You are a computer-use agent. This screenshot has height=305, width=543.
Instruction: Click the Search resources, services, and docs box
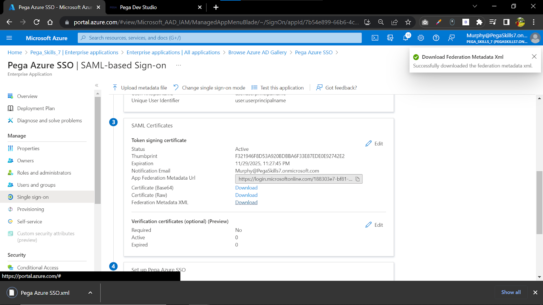[x=220, y=38]
